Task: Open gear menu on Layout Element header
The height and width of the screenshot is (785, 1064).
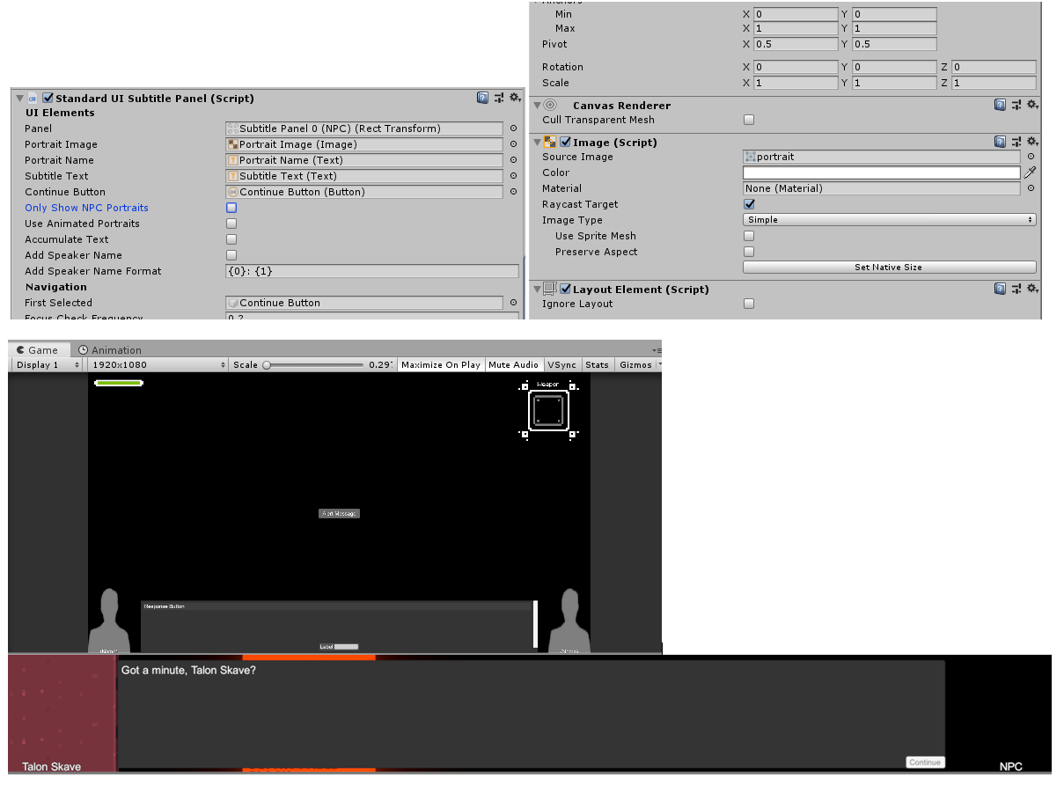Action: (1031, 289)
